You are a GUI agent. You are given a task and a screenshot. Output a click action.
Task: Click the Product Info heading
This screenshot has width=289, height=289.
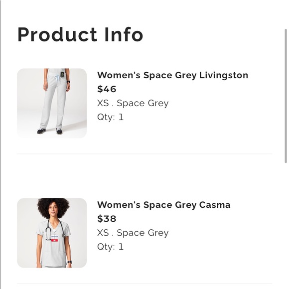(x=80, y=35)
